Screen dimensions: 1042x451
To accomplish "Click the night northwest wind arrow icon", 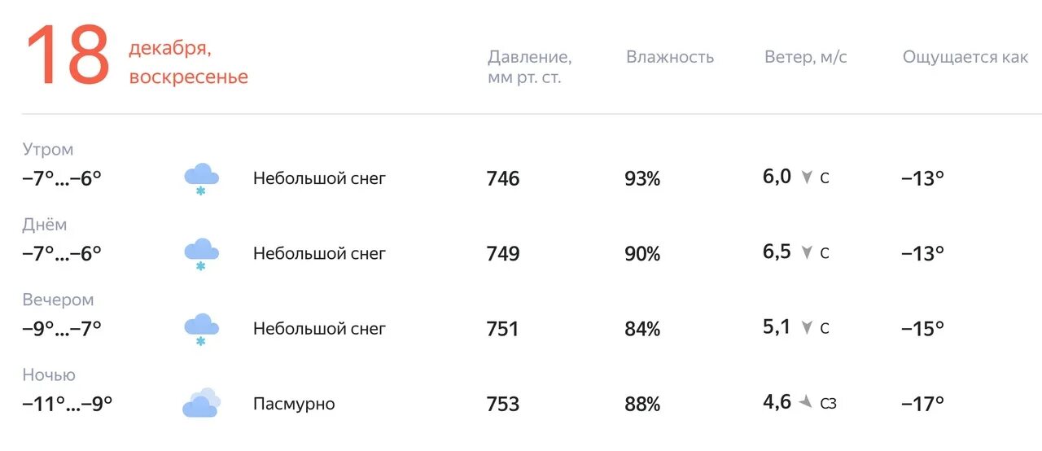I will [x=806, y=402].
